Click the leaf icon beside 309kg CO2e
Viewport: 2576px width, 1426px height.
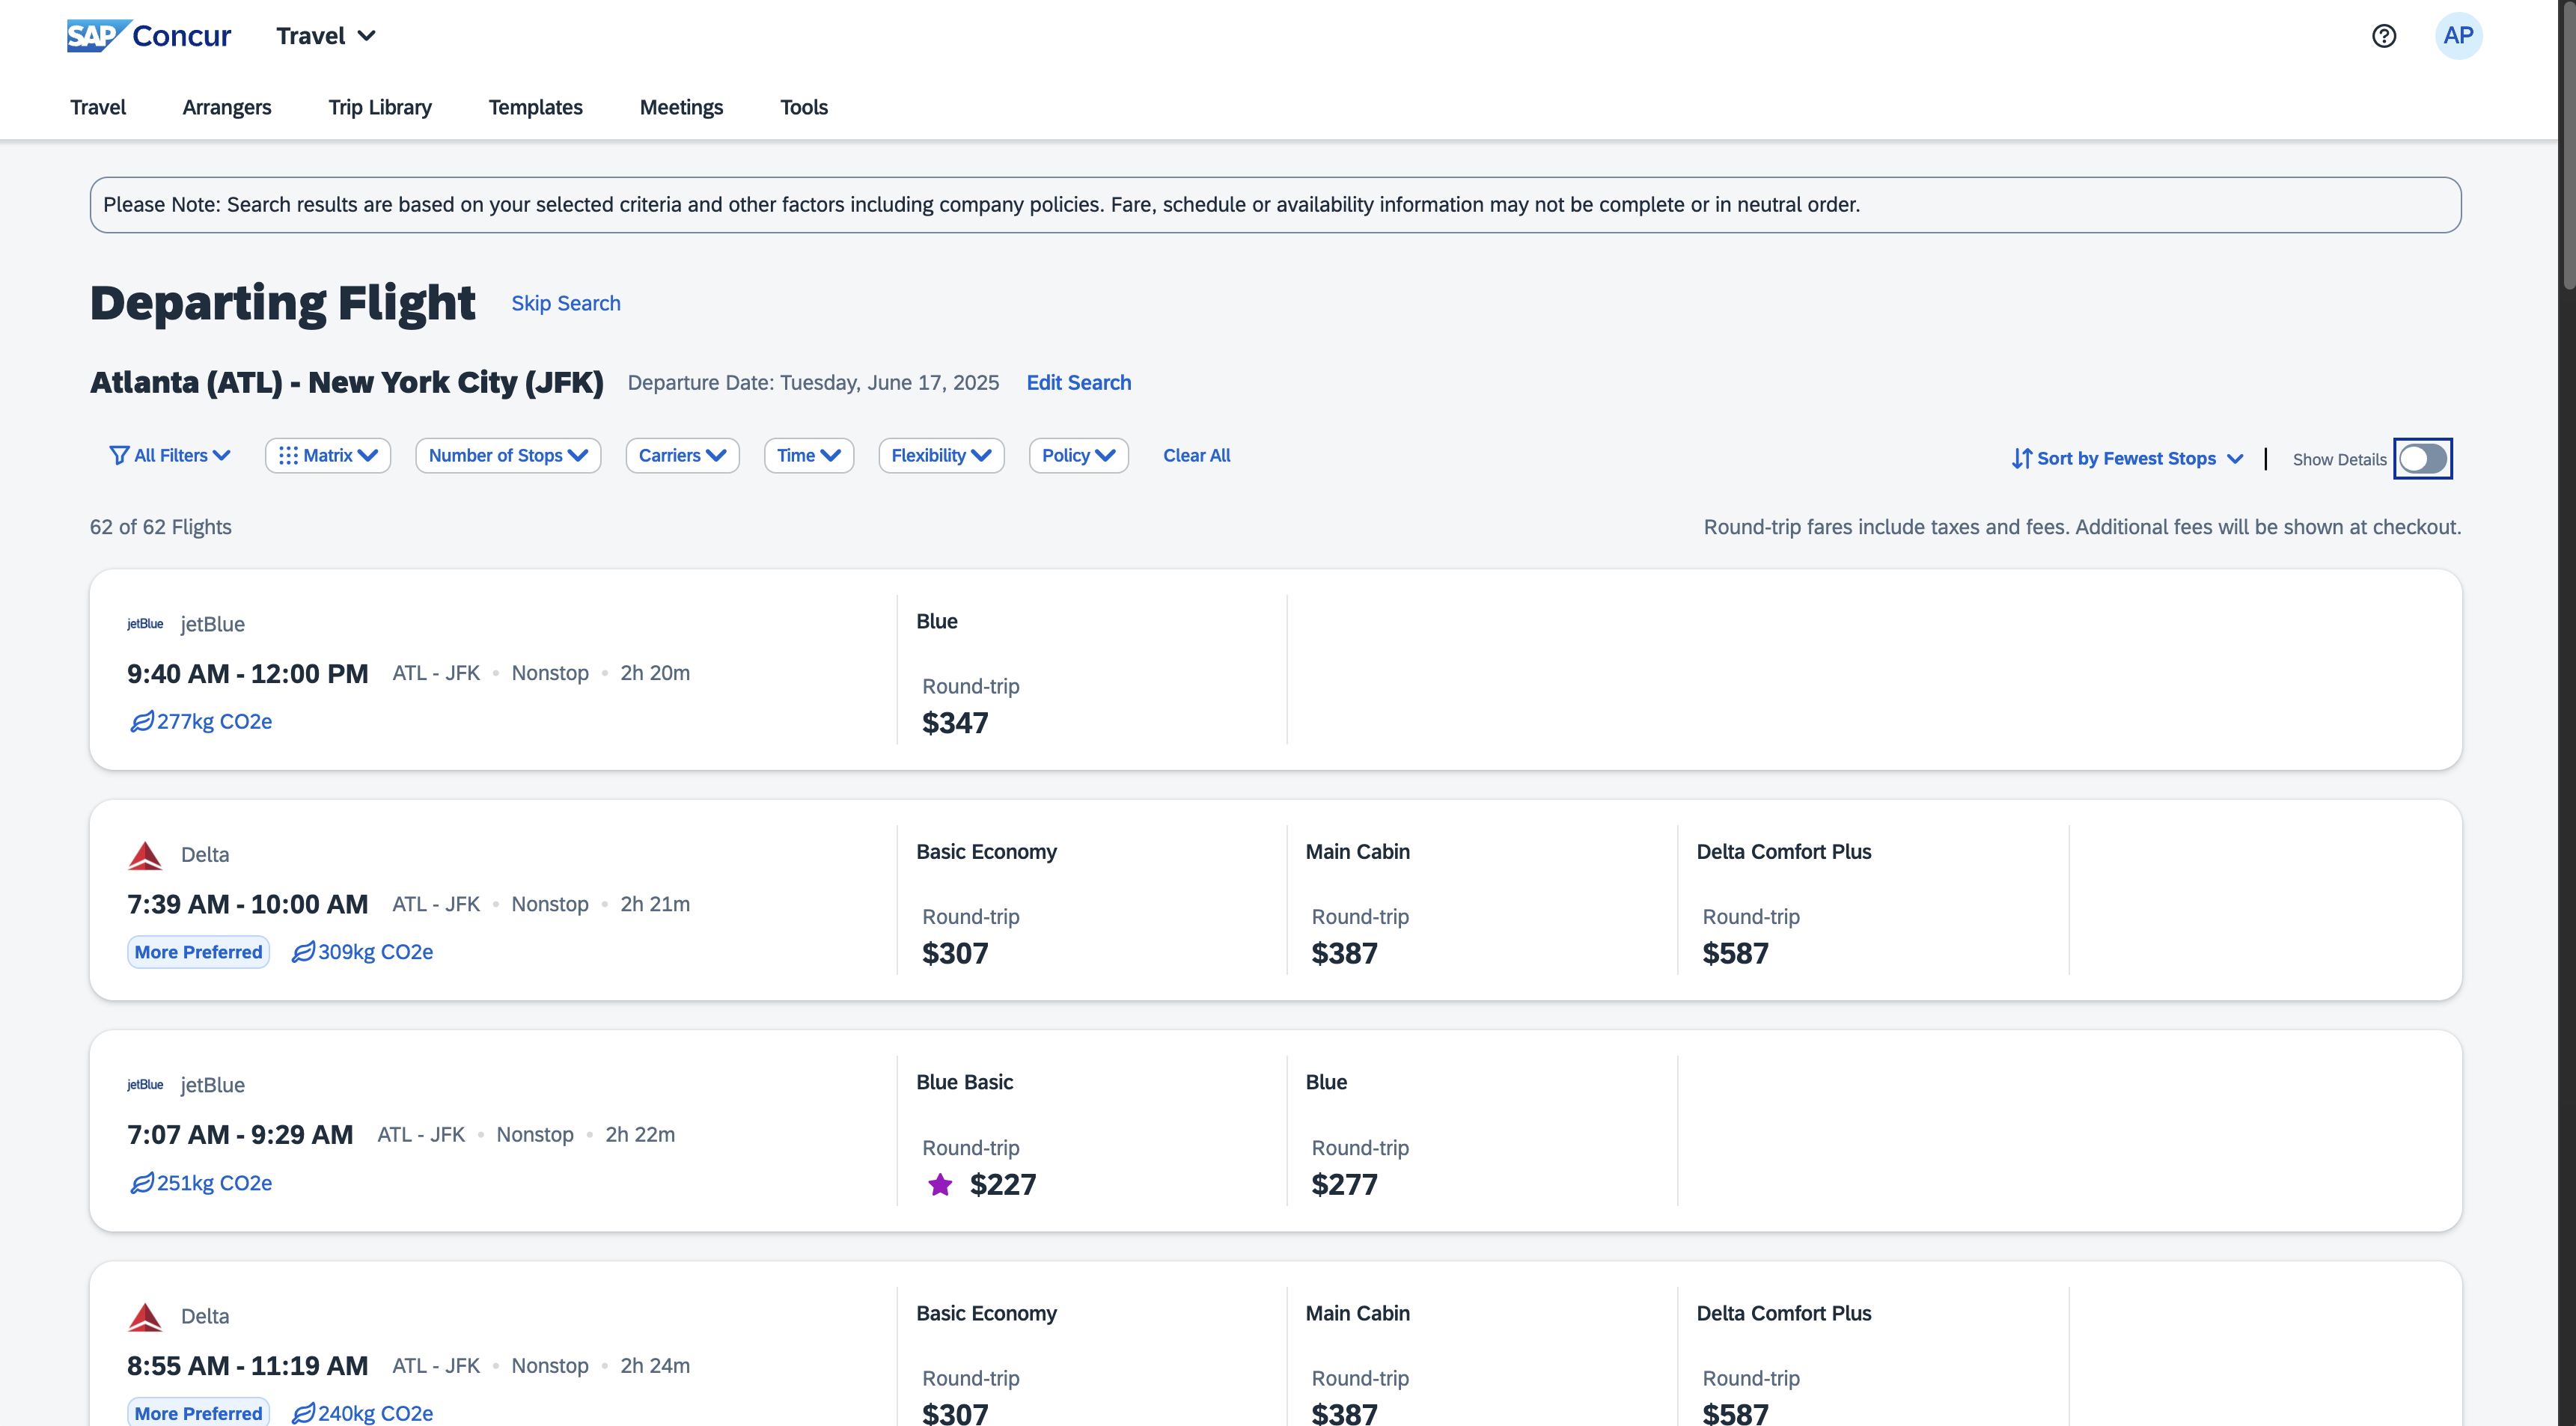302,952
